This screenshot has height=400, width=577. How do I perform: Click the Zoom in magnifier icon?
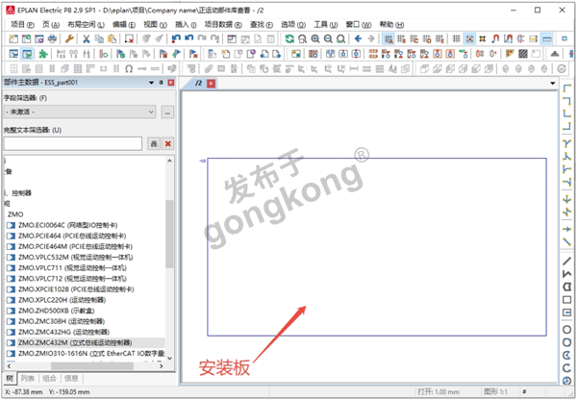pyautogui.click(x=315, y=38)
